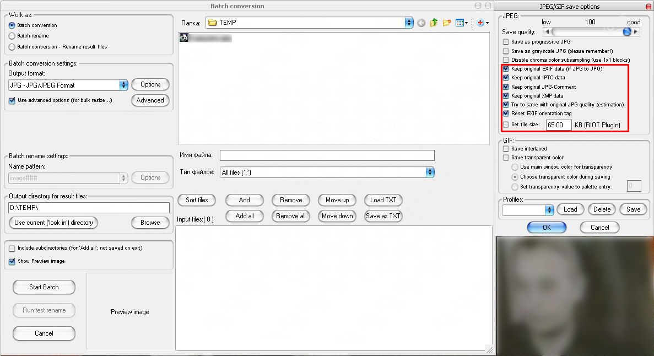
Task: Click the file thumbnail icon in list
Action: tap(184, 38)
